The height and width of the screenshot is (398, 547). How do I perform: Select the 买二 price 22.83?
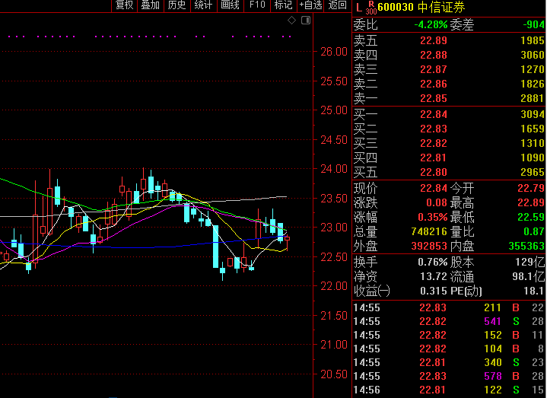(434, 129)
